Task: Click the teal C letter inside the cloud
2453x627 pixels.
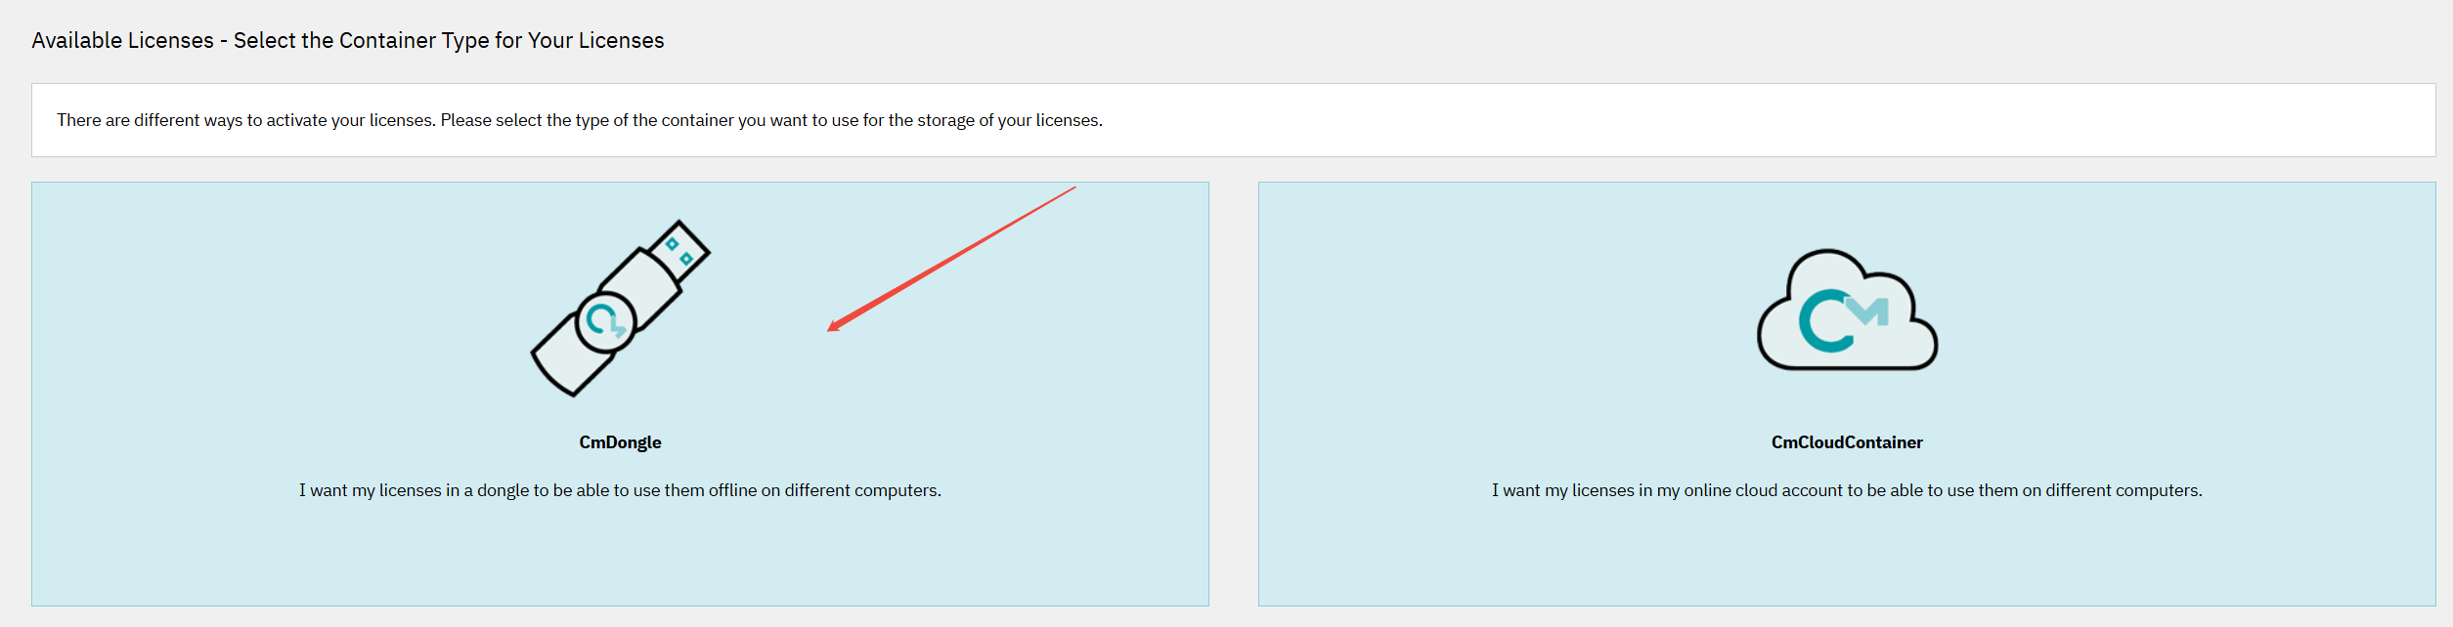Action: (x=1822, y=321)
